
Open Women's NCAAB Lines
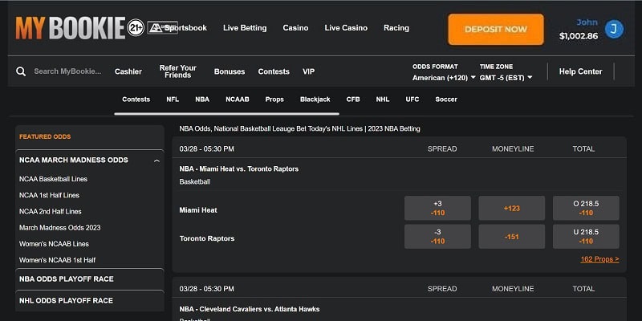[x=54, y=244]
